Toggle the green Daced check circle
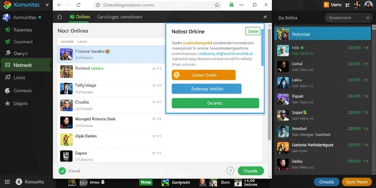 tap(62, 171)
